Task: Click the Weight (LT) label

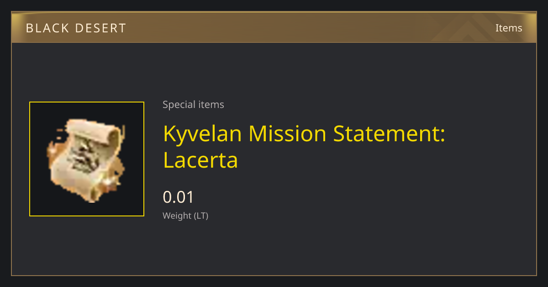Action: [185, 216]
